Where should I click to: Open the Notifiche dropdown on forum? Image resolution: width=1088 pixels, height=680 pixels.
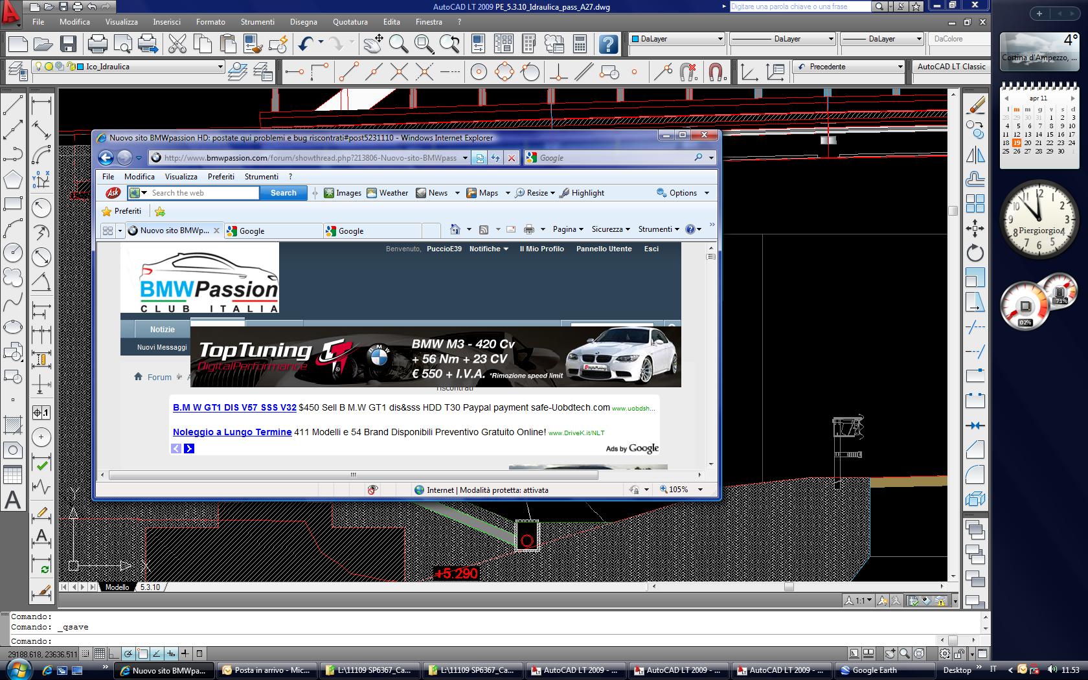(x=488, y=249)
